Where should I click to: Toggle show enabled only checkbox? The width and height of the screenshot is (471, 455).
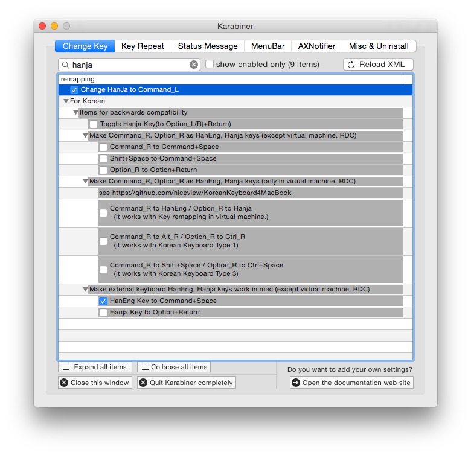coord(210,64)
